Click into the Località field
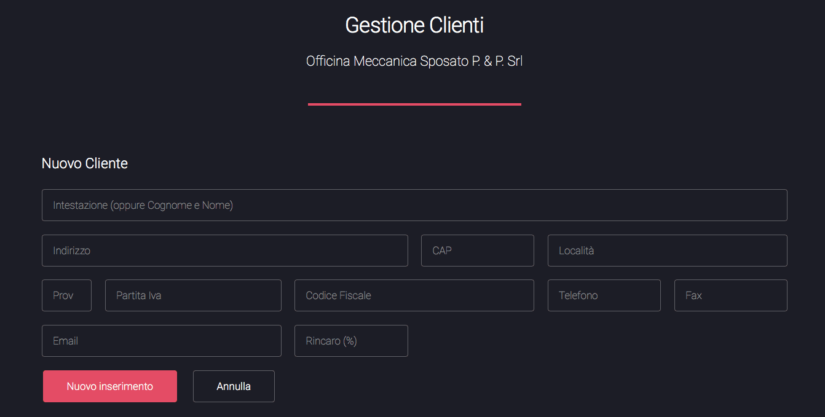The width and height of the screenshot is (825, 417). point(667,251)
